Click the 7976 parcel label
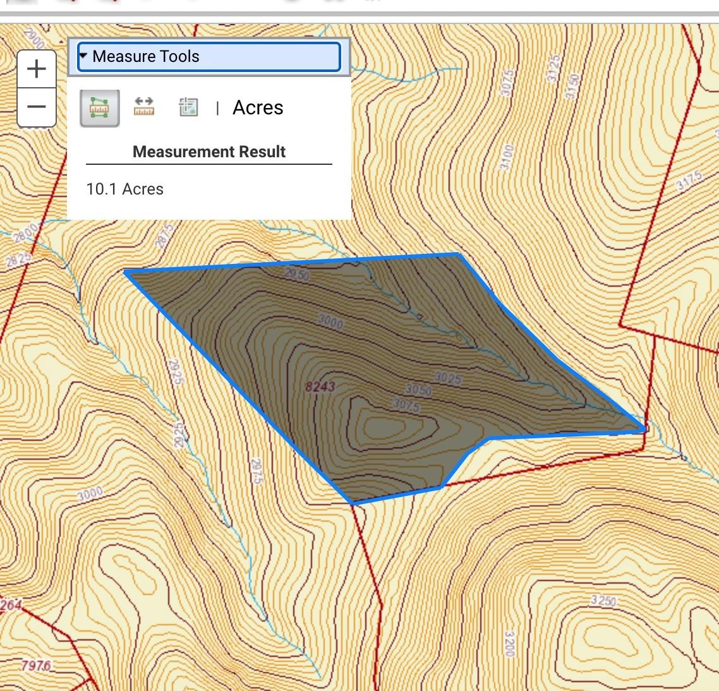Screen dimensions: 719x691 coord(36,665)
